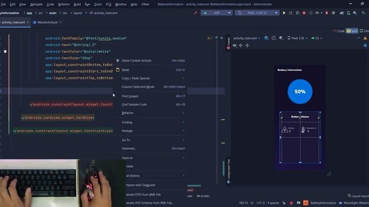Go to previous highlighted error arrow
Viewport: 369px width, 207px height.
(216, 38)
